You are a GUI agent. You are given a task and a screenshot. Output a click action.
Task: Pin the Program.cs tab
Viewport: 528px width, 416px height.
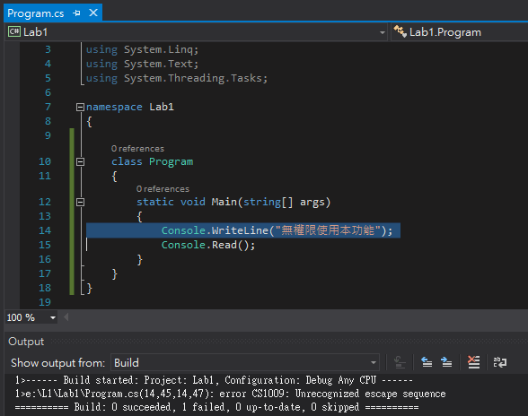pos(77,13)
